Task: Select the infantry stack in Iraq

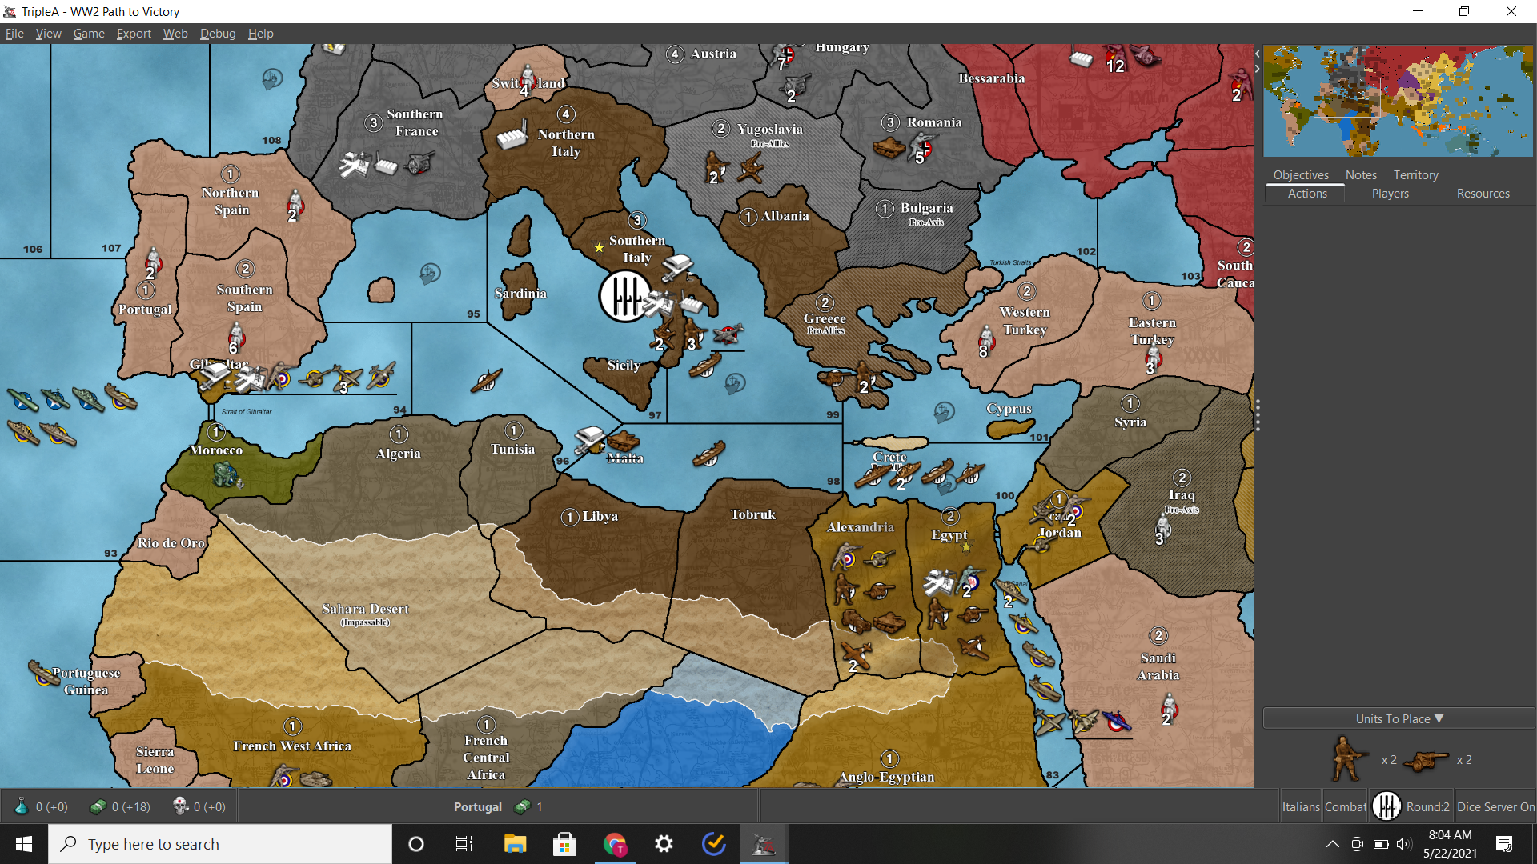Action: click(1162, 530)
